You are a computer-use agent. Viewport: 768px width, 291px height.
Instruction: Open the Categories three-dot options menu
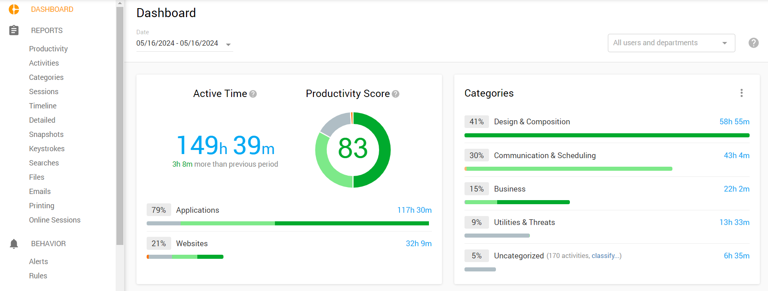741,93
